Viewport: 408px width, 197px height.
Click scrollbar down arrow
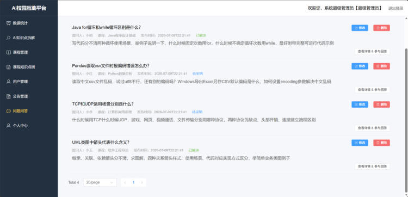[x=406, y=195]
